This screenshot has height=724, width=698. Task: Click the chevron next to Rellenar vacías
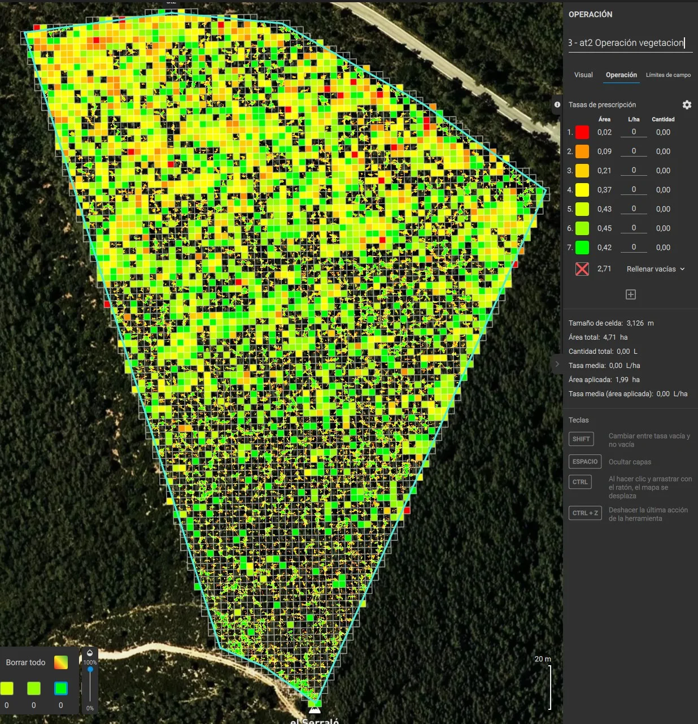(x=682, y=269)
